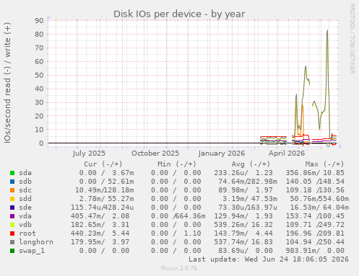Screen dimensions: 359x276
Task: Click the sdd max value '50.76m/554.60m'
Action: (319, 199)
